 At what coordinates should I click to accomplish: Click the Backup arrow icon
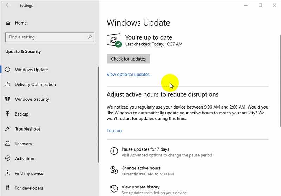coord(8,114)
